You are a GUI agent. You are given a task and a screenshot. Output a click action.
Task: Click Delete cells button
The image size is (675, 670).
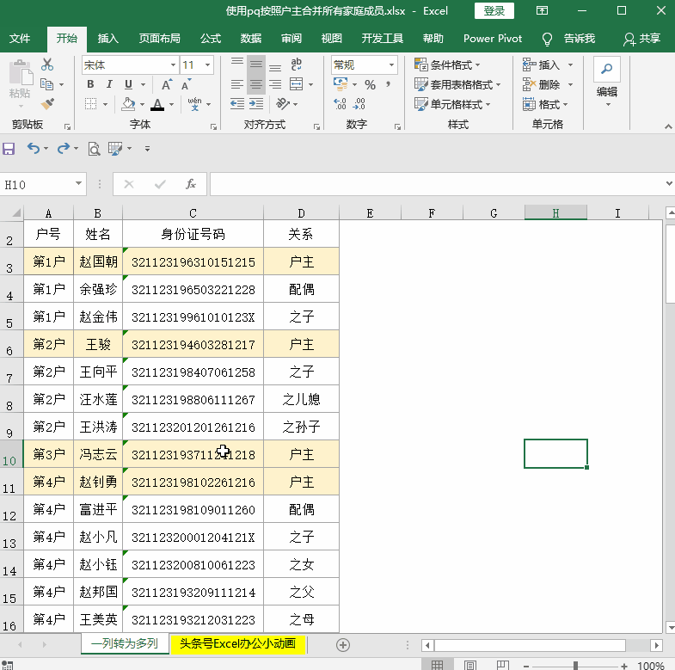pyautogui.click(x=542, y=84)
